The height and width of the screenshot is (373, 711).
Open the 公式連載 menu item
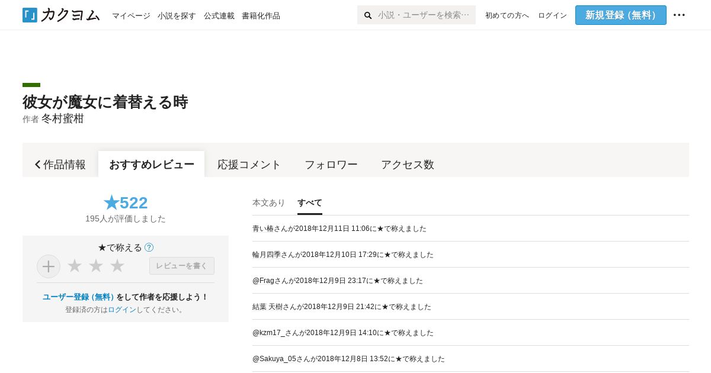219,15
